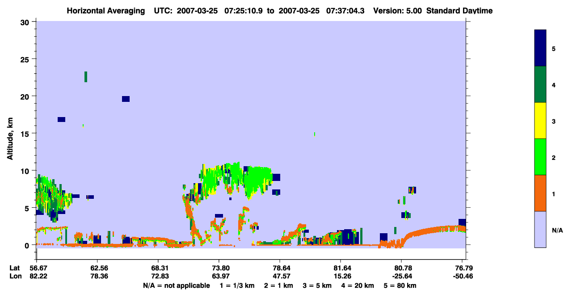Viewport: 581px width, 298px height.
Task: Click the latitude value 76.79
Action: tap(465, 268)
